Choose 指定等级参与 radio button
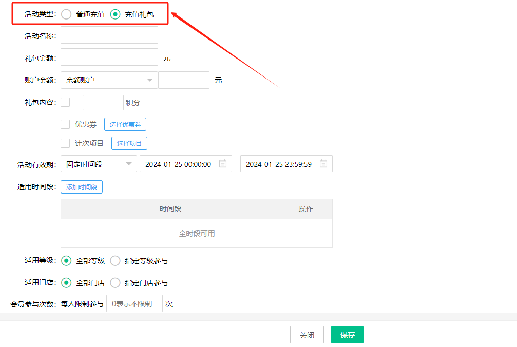517x347 pixels. point(116,261)
